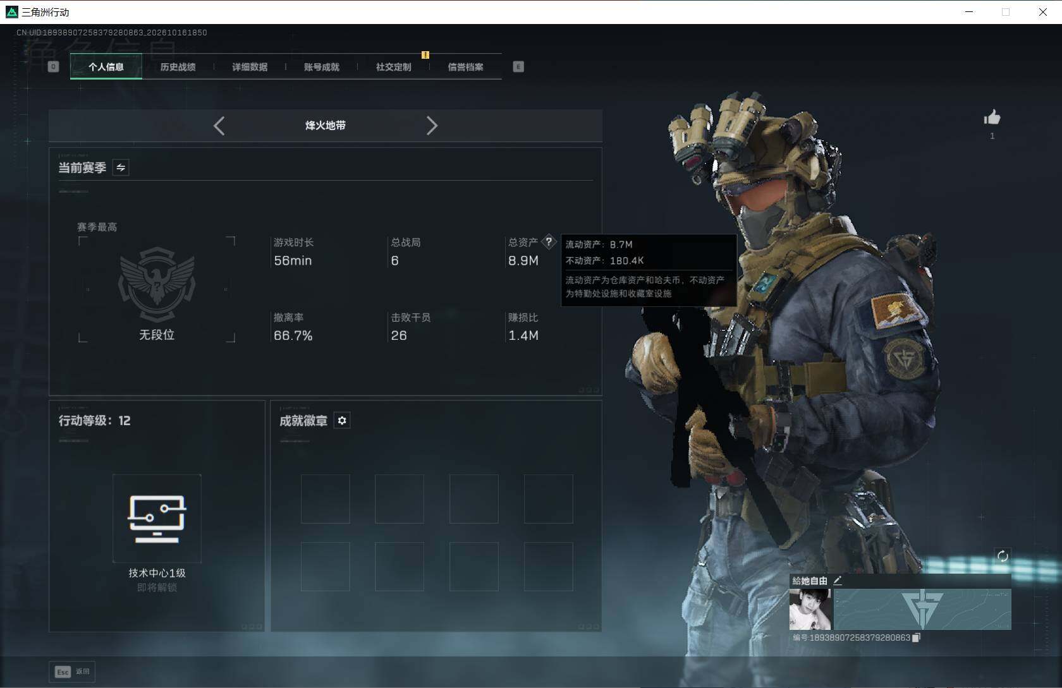The width and height of the screenshot is (1062, 688).
Task: Click the refresh character rotate icon
Action: coord(1003,556)
